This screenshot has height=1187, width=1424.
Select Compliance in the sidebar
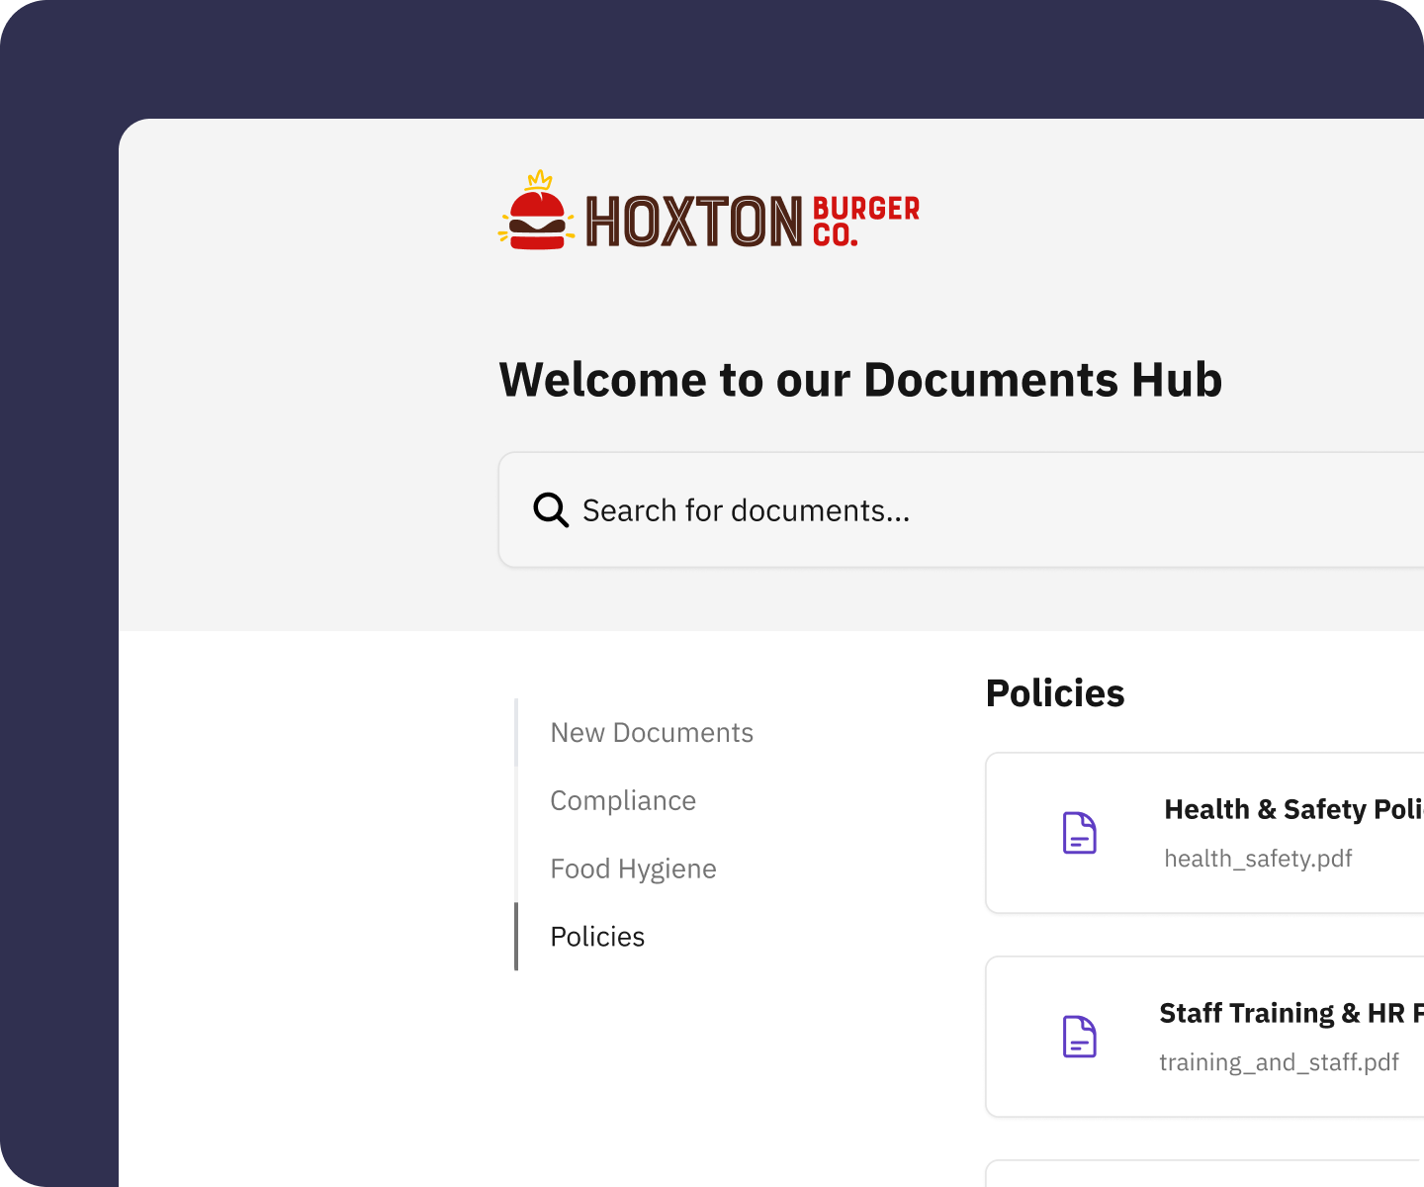click(x=623, y=801)
